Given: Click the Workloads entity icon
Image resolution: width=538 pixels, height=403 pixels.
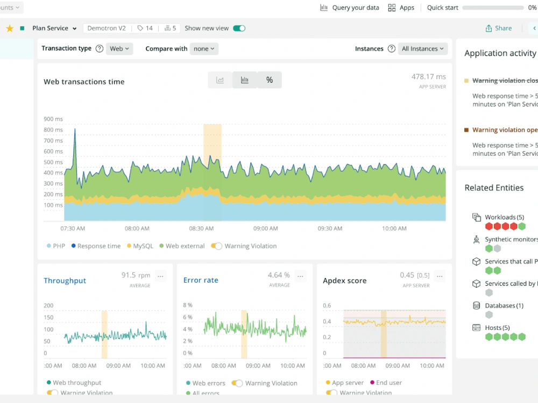Looking at the screenshot, I should [476, 217].
